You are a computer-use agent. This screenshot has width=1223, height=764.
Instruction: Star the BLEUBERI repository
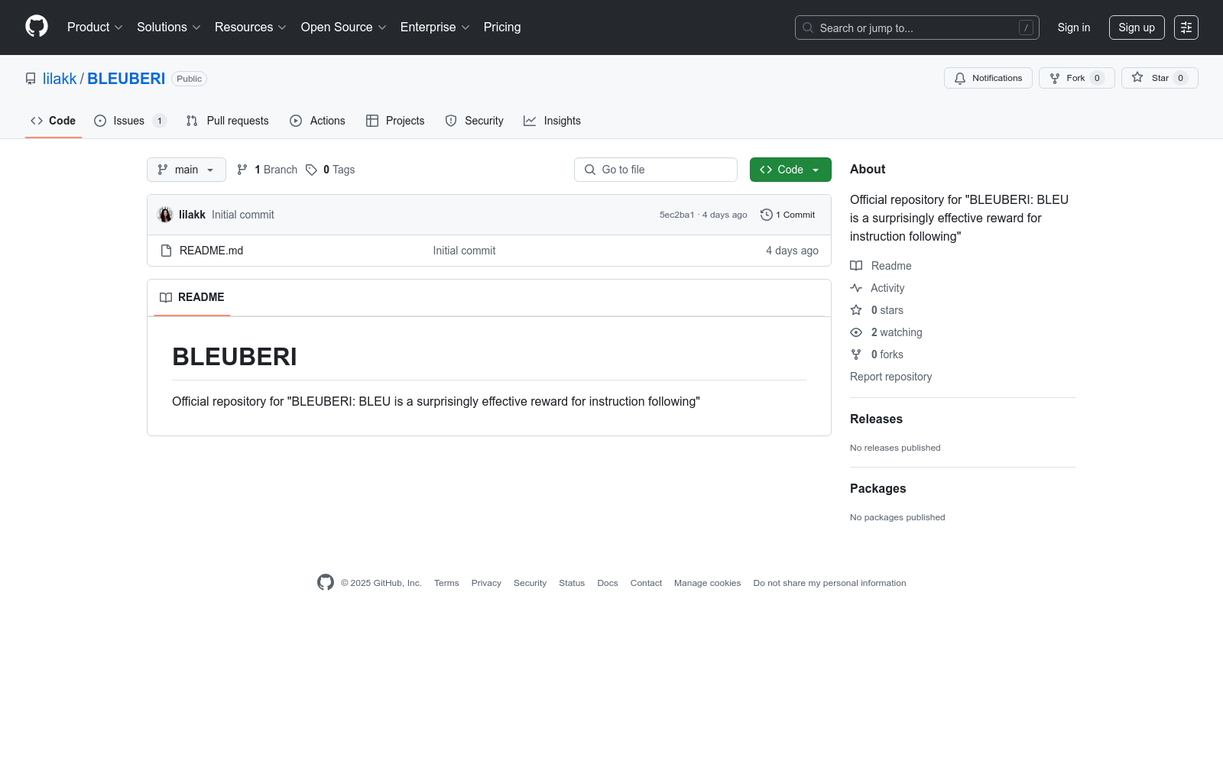coord(1160,78)
